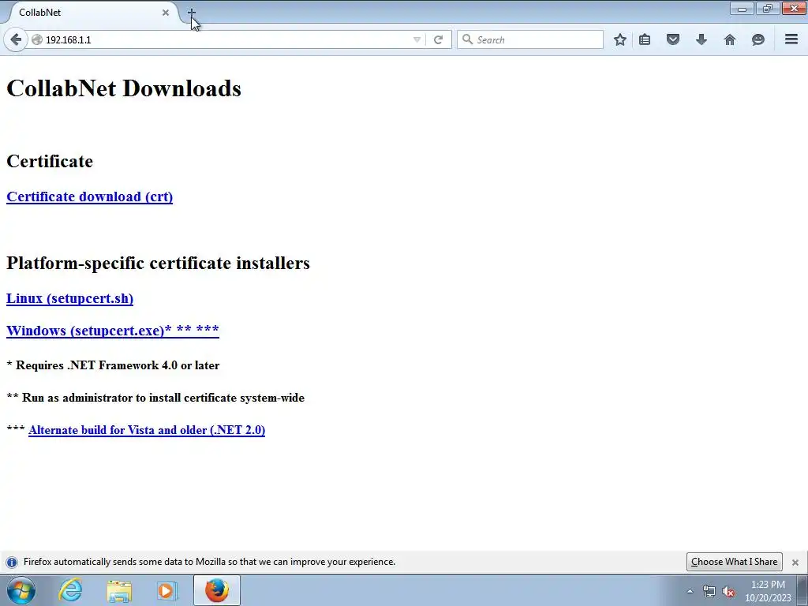
Task: Save page to Pocket icon
Action: point(673,39)
